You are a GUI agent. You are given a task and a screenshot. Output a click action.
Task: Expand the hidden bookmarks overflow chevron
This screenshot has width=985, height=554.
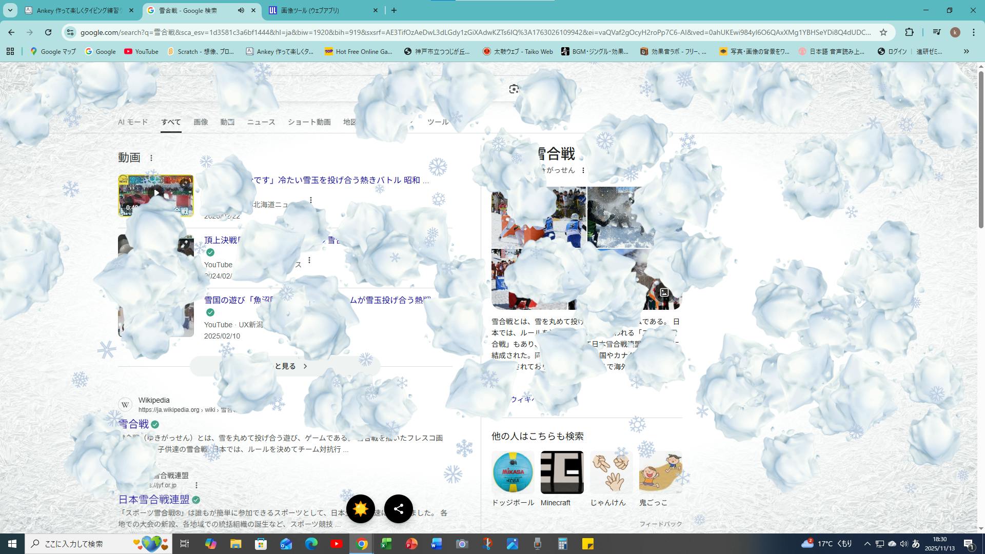pyautogui.click(x=966, y=51)
